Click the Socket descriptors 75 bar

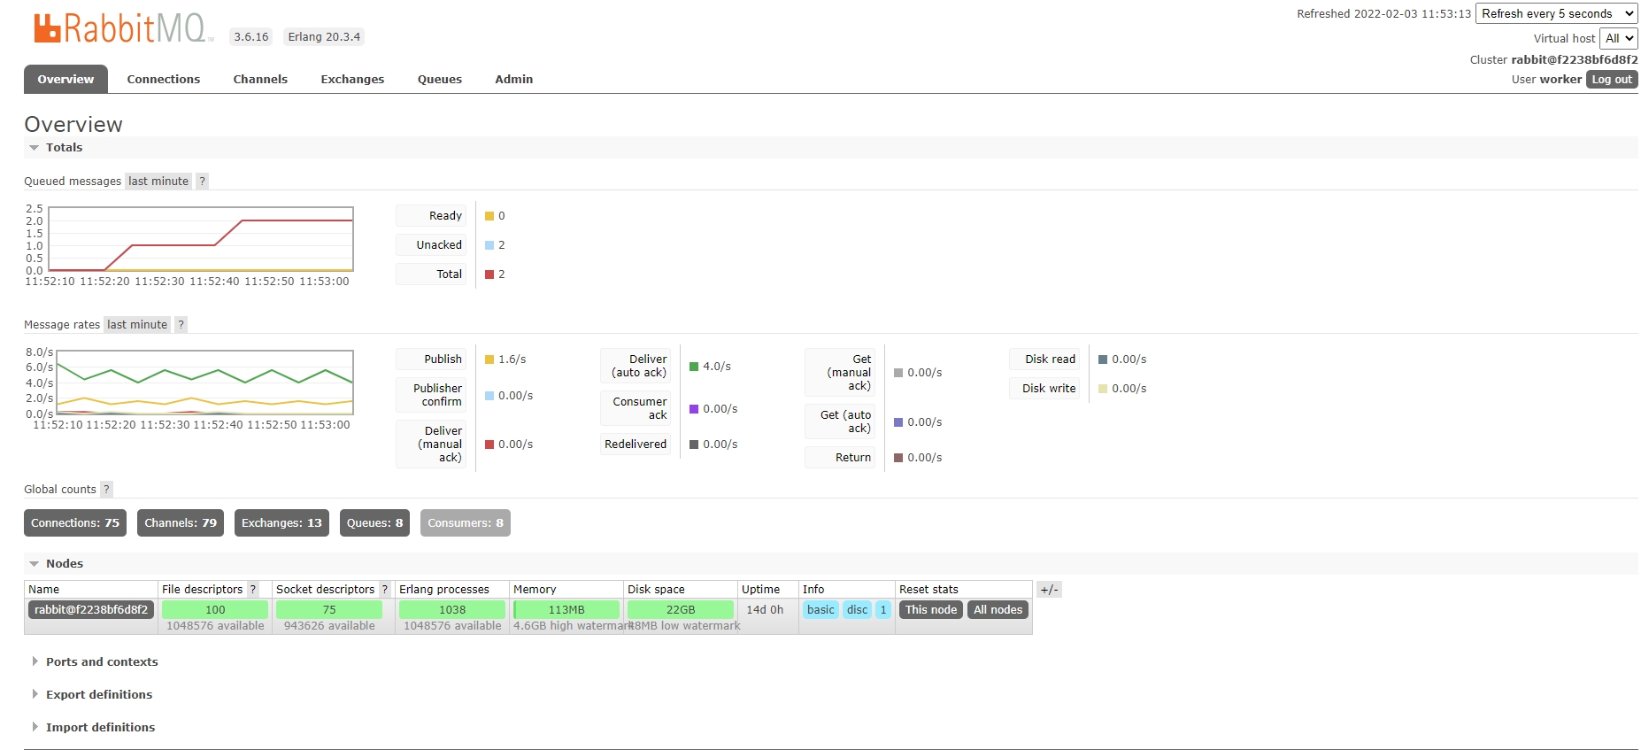point(329,610)
